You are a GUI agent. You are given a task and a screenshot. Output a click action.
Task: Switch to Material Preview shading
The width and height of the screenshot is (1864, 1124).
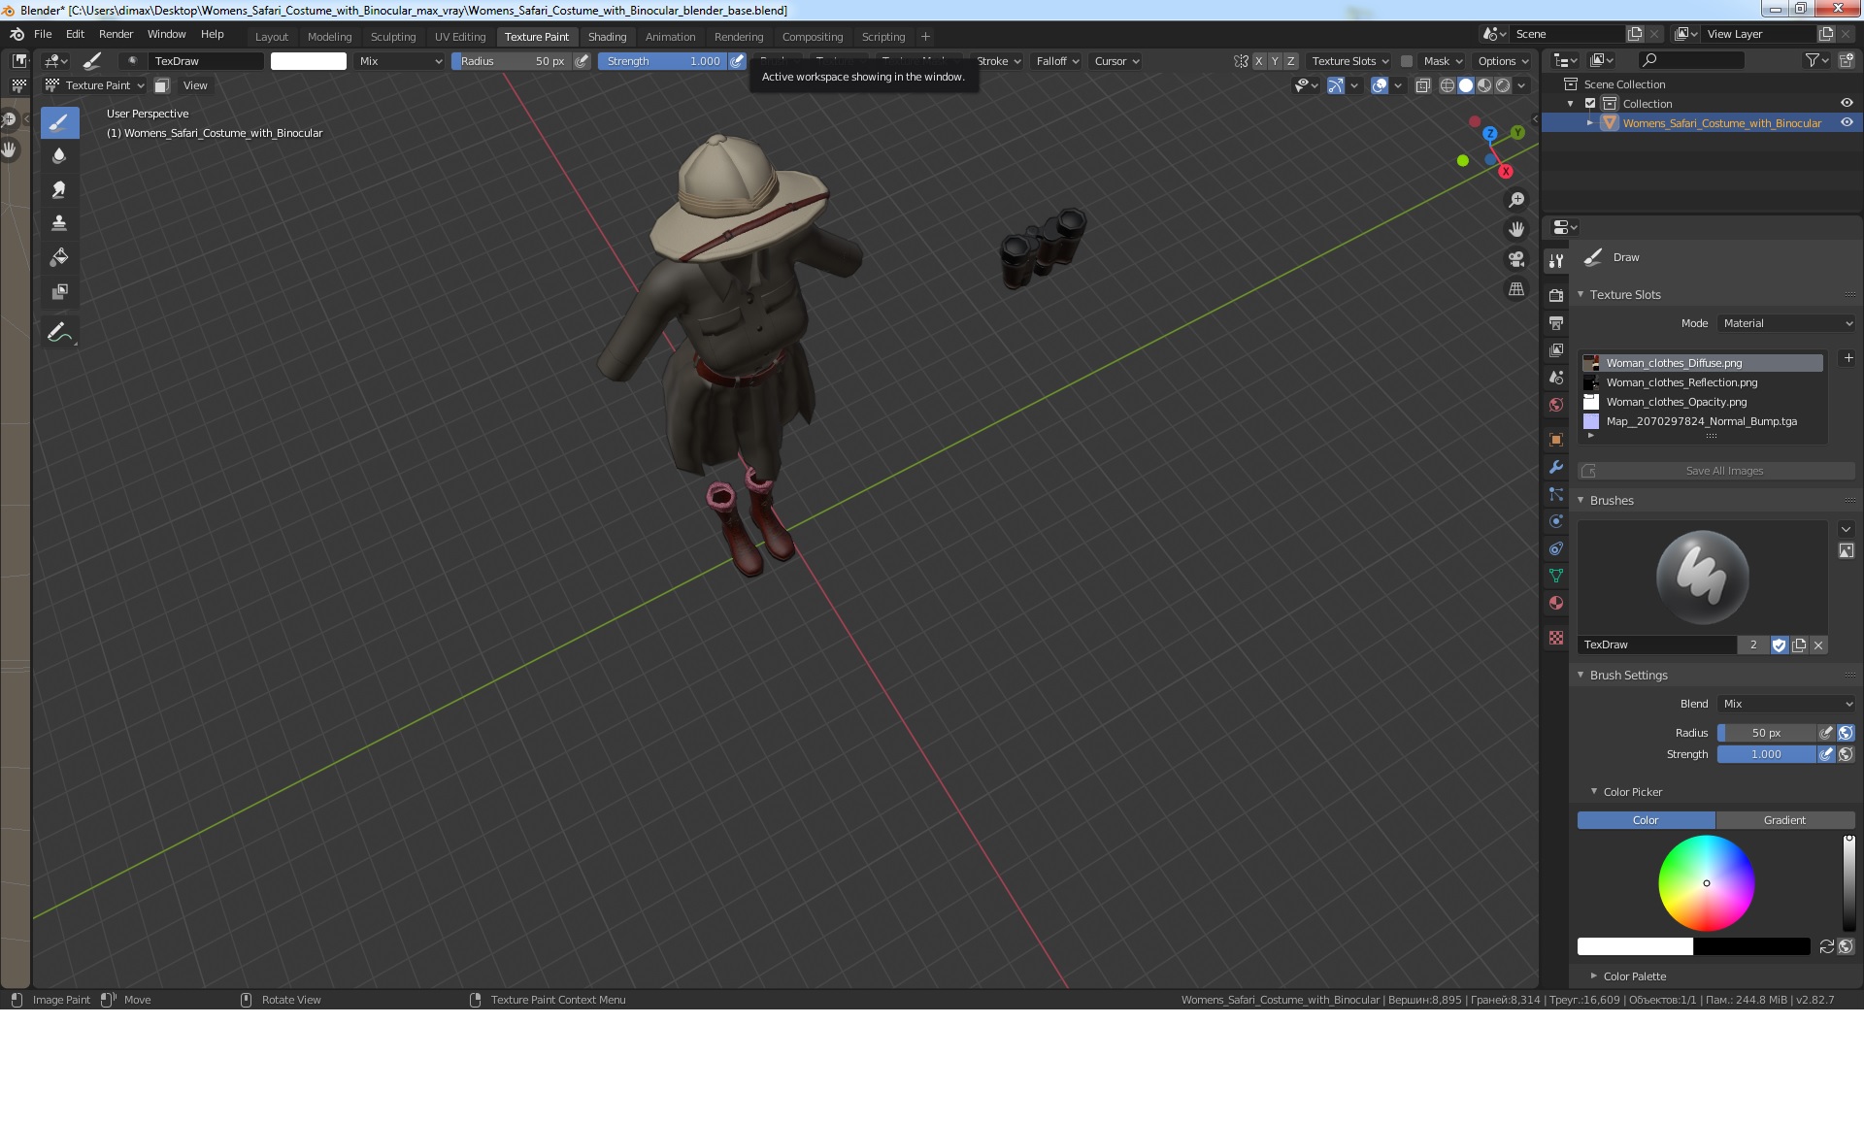1484,85
